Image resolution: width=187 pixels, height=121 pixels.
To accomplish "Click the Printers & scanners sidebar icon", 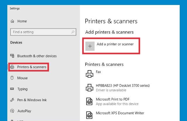I will pos(12,67).
